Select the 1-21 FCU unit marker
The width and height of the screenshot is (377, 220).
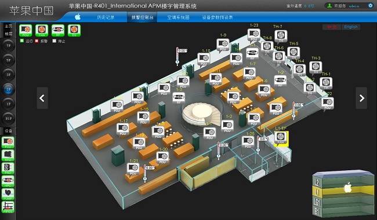pyautogui.click(x=133, y=169)
